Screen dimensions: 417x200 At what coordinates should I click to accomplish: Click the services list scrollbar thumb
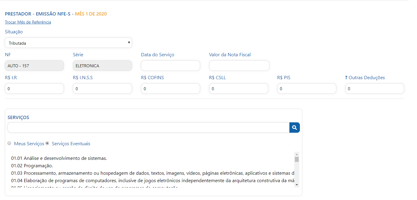pyautogui.click(x=297, y=159)
